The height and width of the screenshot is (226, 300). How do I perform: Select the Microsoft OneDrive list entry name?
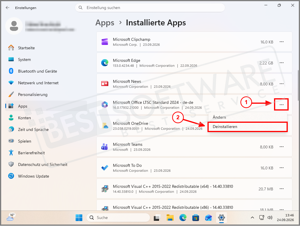(x=130, y=124)
